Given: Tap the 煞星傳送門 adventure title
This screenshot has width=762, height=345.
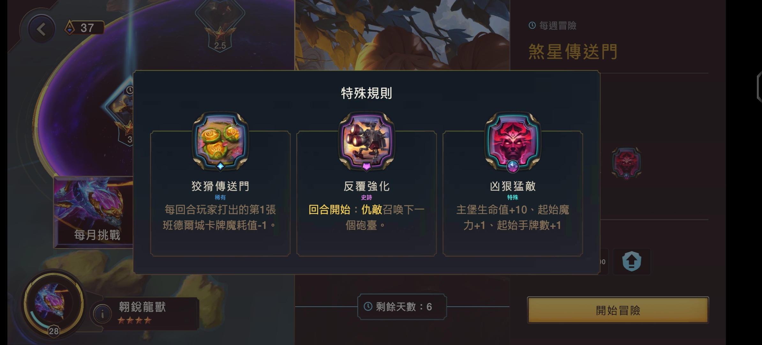Looking at the screenshot, I should [x=573, y=52].
